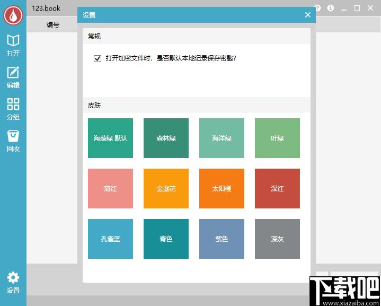Close the 设置 dialog with X
Image resolution: width=381 pixels, height=306 pixels.
308,15
